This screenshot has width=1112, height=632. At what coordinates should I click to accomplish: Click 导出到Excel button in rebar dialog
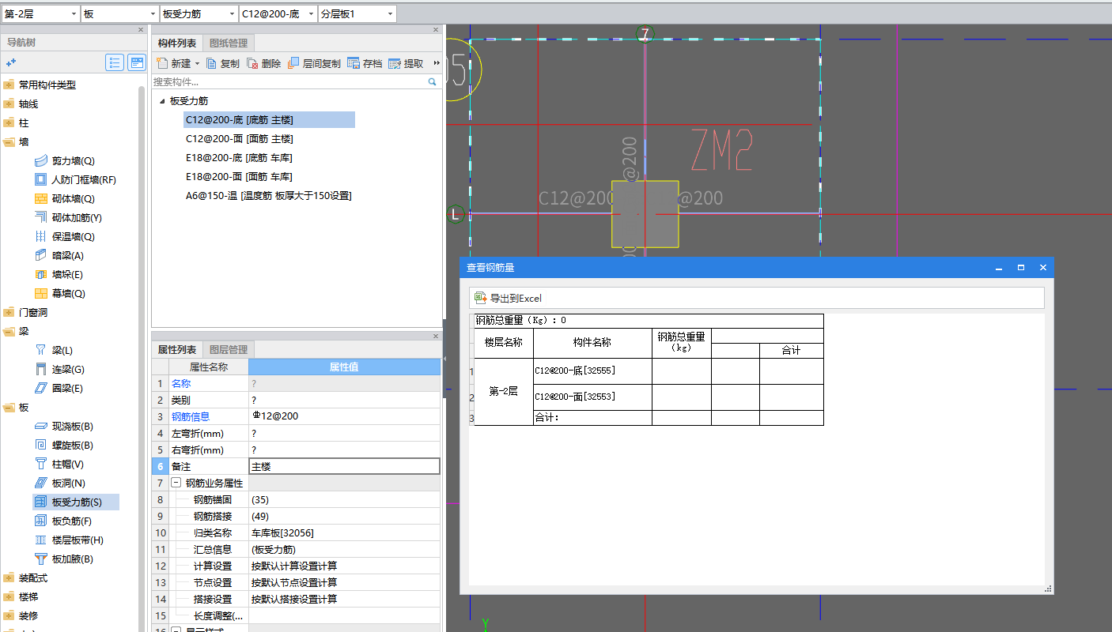508,298
